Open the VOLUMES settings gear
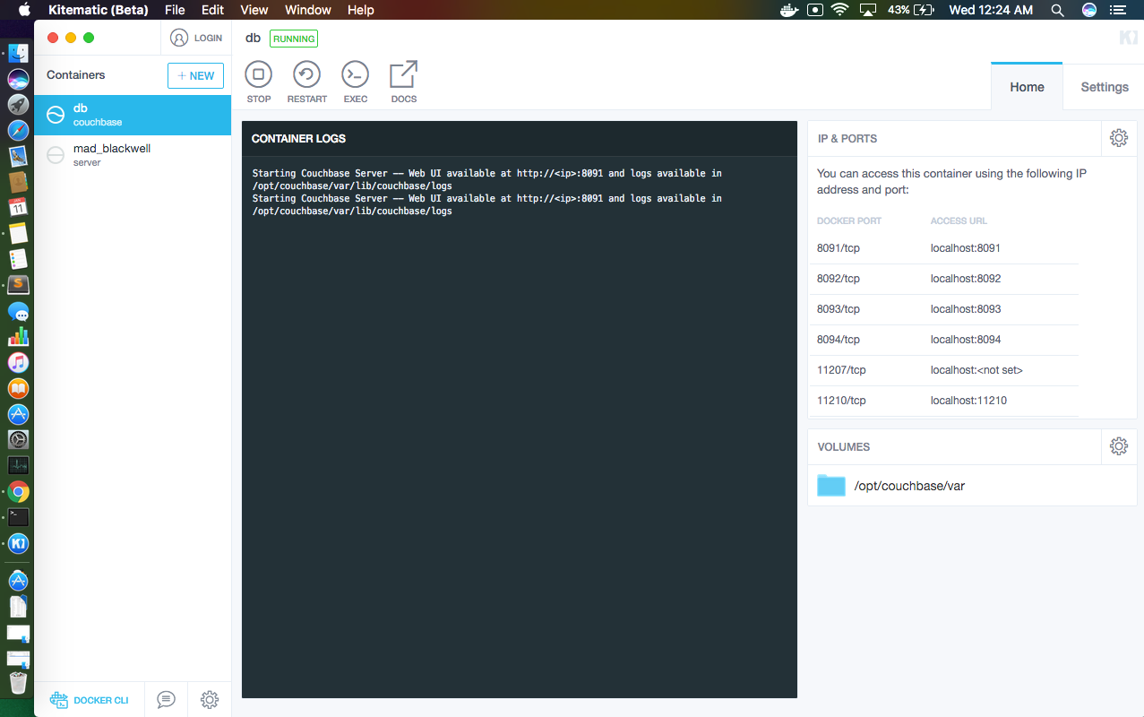The height and width of the screenshot is (717, 1144). click(1118, 445)
